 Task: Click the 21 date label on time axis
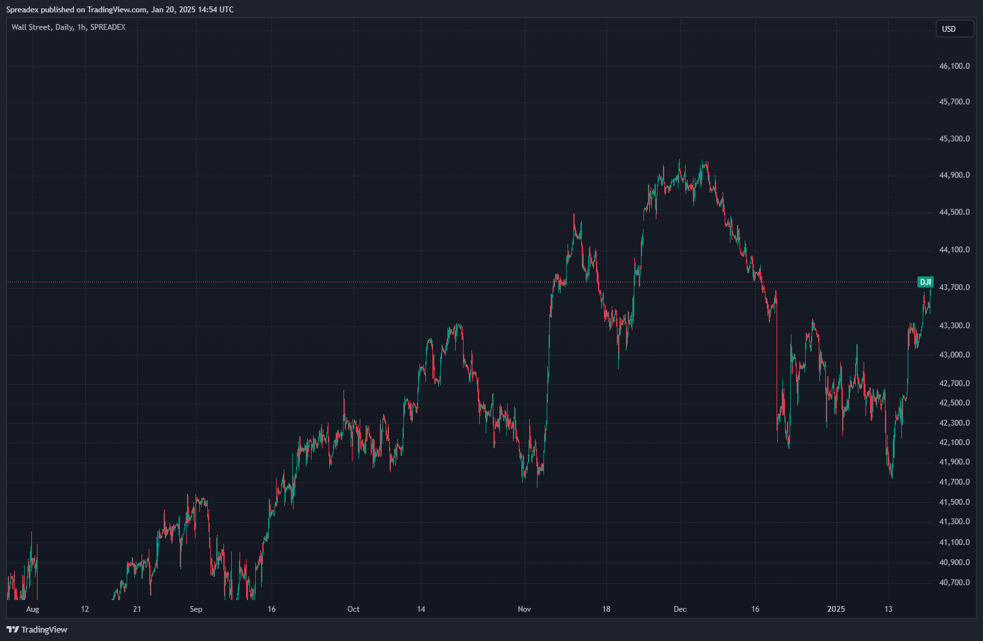tap(136, 609)
